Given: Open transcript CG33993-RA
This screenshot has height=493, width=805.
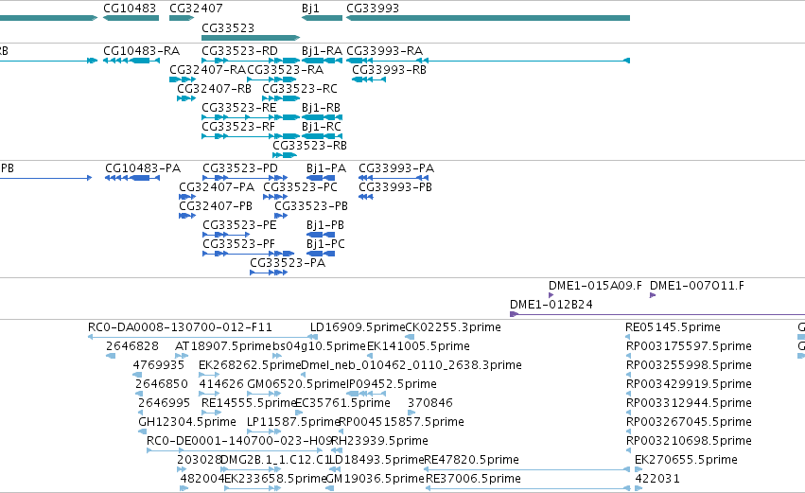Looking at the screenshot, I should coord(488,61).
